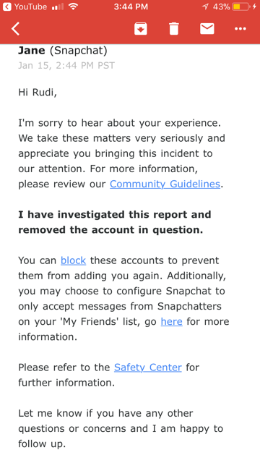
Task: Archive this email with the archive icon
Action: [x=141, y=29]
